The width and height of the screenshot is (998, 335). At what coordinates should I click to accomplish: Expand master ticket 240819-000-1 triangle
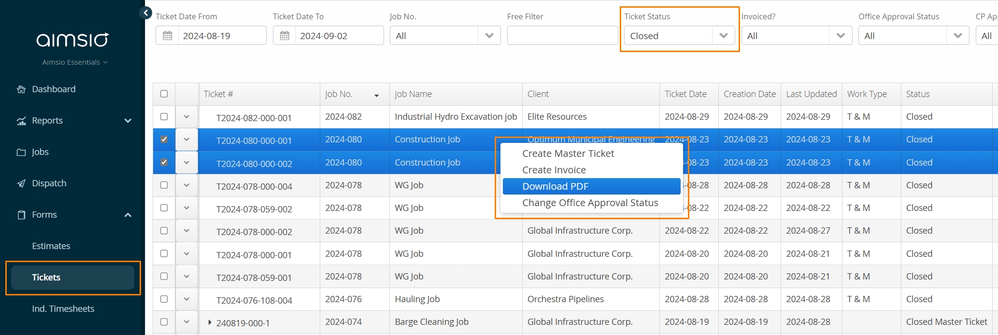pyautogui.click(x=210, y=322)
